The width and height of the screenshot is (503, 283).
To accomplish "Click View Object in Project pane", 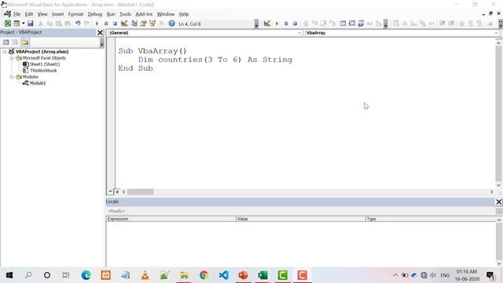I will click(15, 42).
